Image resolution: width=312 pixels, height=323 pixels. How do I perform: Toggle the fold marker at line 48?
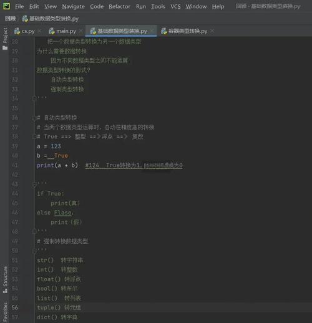pyautogui.click(x=34, y=232)
